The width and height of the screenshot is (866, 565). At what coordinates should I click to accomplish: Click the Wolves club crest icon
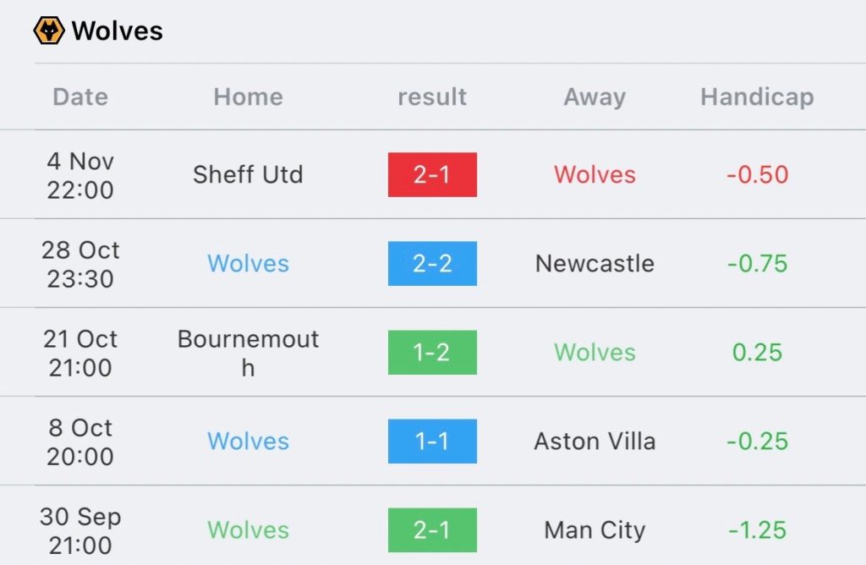pyautogui.click(x=49, y=31)
